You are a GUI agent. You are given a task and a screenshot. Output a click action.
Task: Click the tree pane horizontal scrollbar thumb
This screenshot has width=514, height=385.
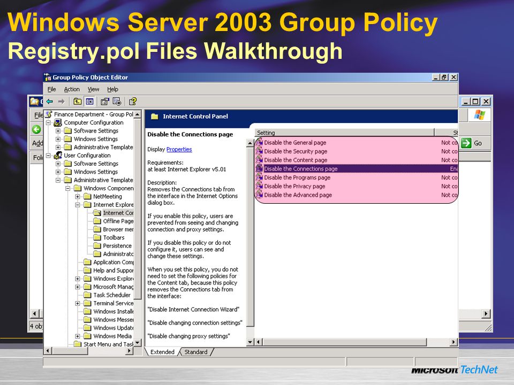point(70,351)
